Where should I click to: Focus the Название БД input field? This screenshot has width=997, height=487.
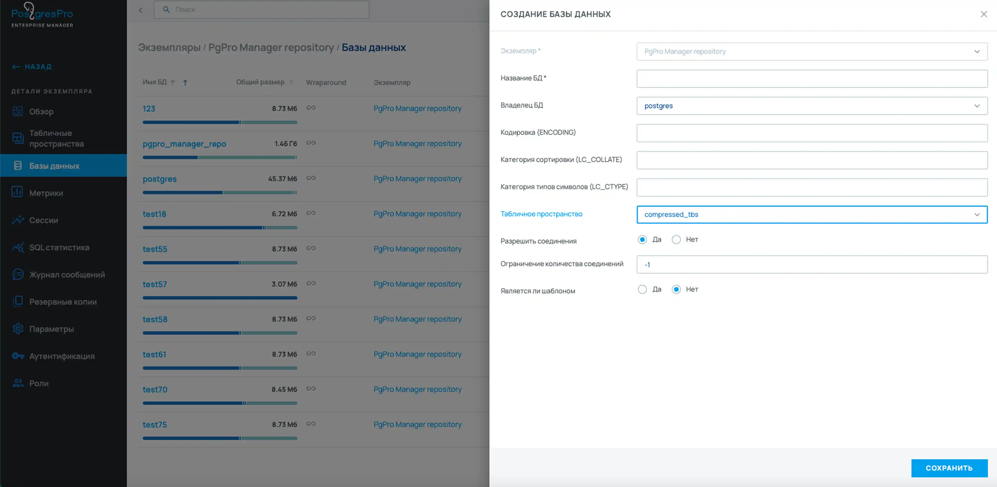point(811,79)
